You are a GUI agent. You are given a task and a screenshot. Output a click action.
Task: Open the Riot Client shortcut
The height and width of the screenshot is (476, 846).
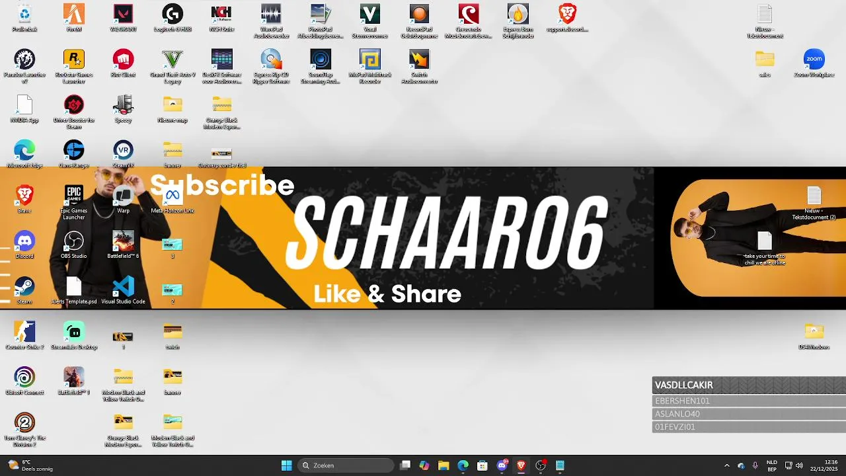pos(123,63)
